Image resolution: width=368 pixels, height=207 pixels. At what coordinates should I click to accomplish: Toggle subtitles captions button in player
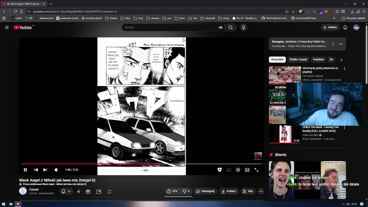pos(229,170)
